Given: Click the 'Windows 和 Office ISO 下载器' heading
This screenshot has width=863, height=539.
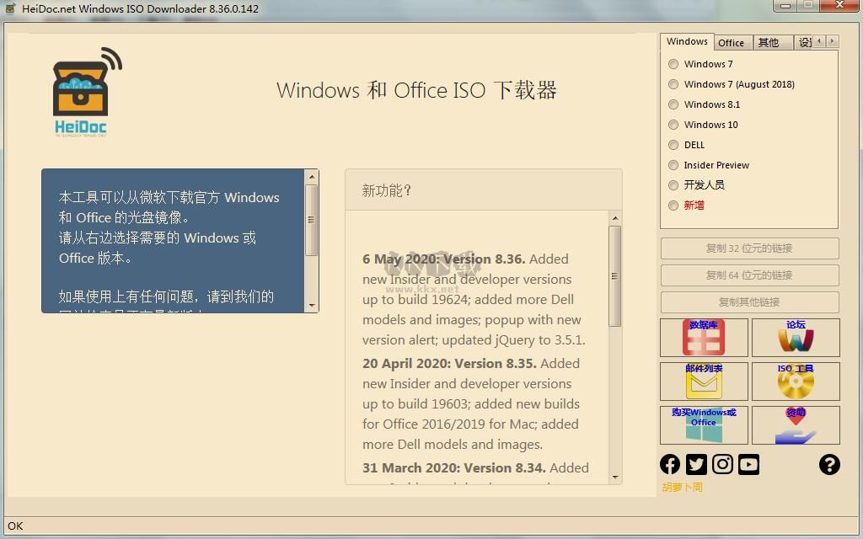Looking at the screenshot, I should (x=416, y=90).
